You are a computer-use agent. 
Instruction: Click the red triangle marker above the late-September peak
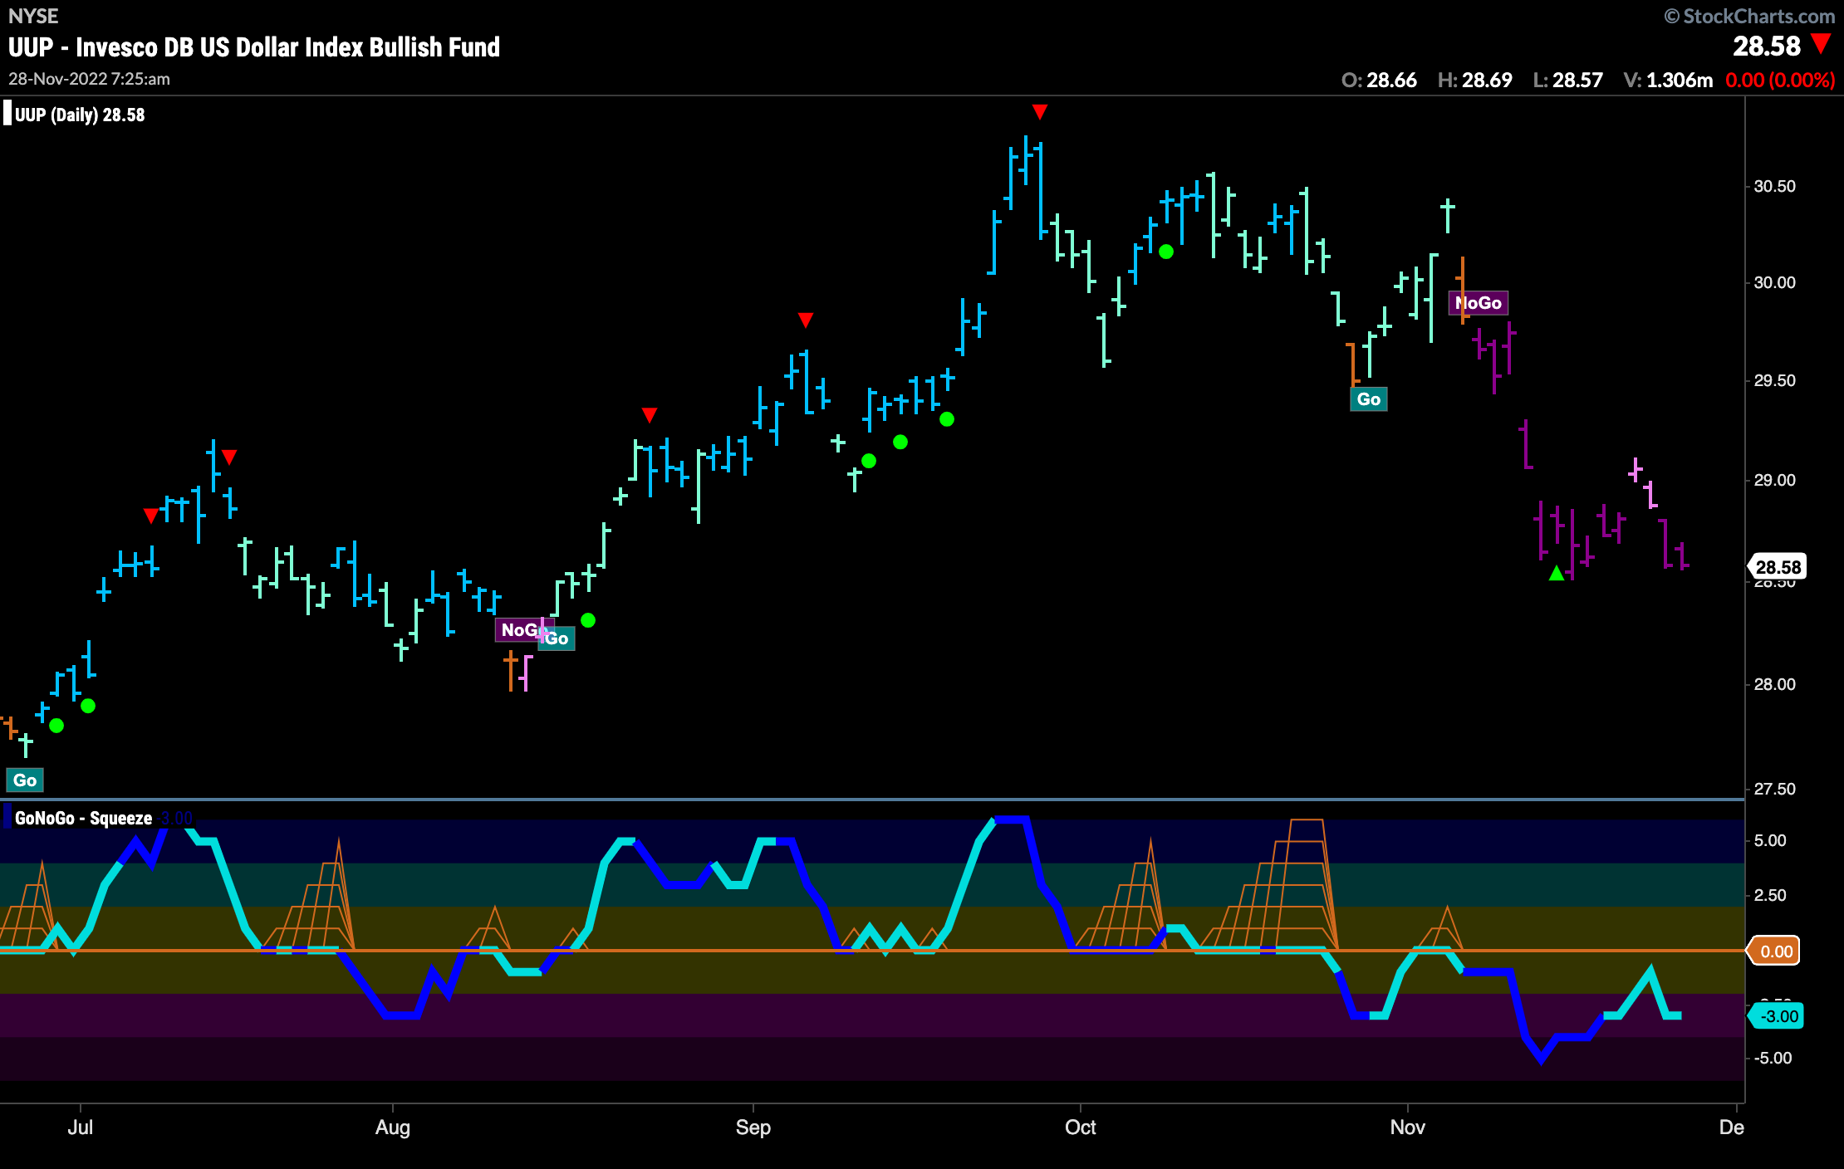[1039, 111]
